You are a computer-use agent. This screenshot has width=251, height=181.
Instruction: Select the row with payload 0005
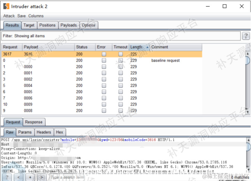102,92
